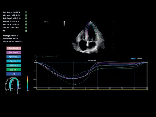This screenshot has width=156, height=117.
Task: Click the strain color scale bar
Action: point(27,83)
